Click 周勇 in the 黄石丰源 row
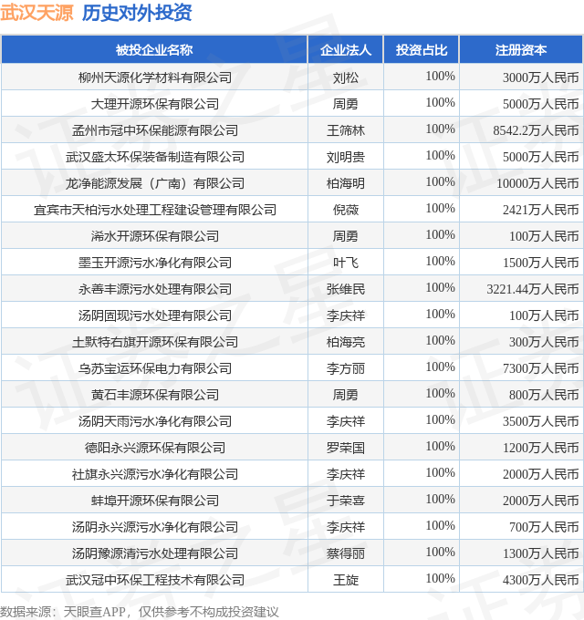584x620 pixels. [346, 395]
